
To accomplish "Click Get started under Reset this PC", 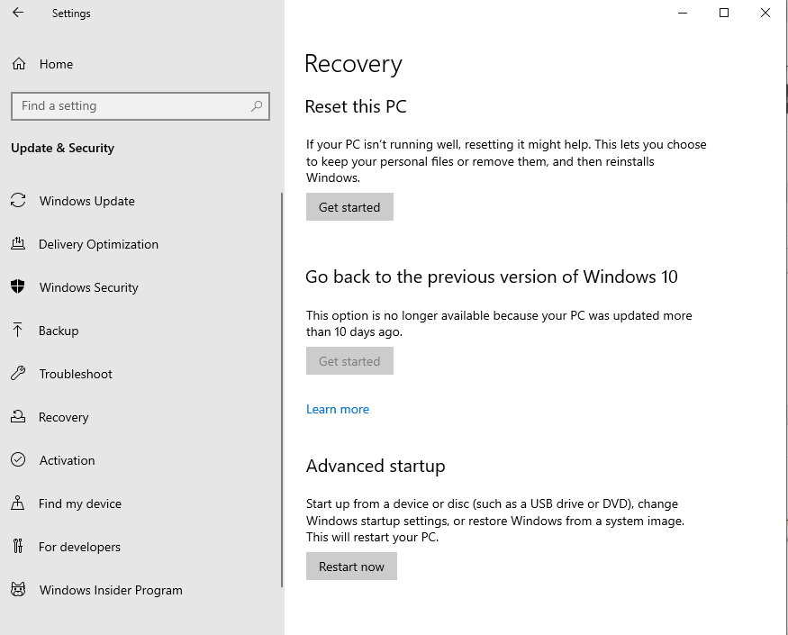I will click(x=349, y=206).
